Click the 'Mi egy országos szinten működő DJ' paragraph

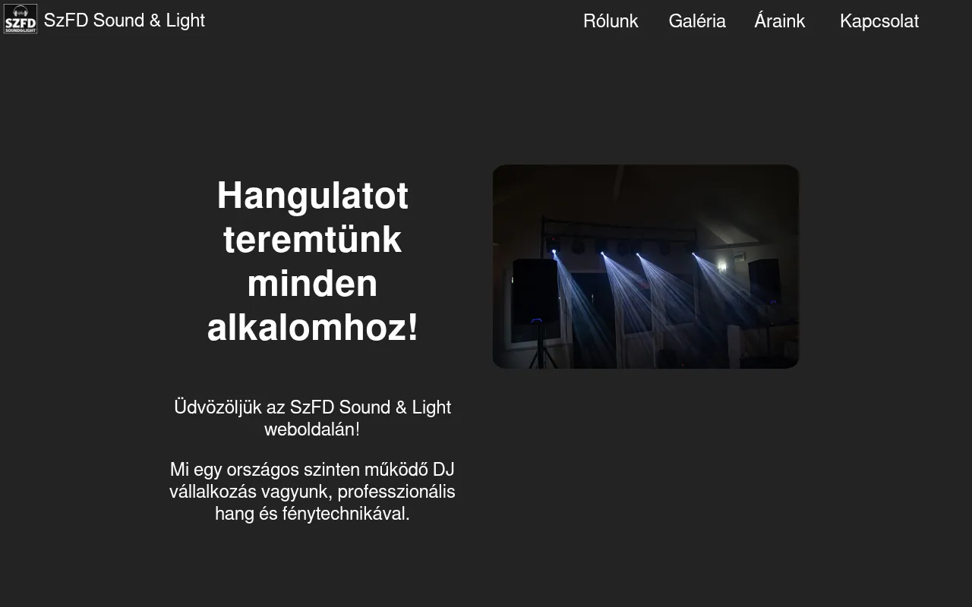click(x=312, y=491)
